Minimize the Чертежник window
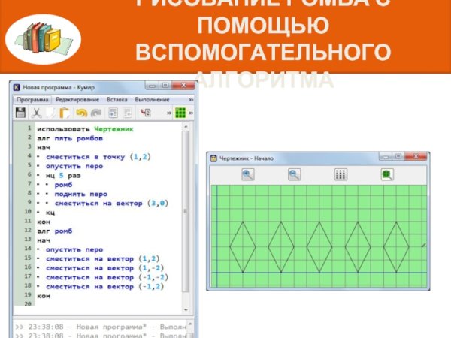This screenshot has width=451, height=338. (x=386, y=157)
